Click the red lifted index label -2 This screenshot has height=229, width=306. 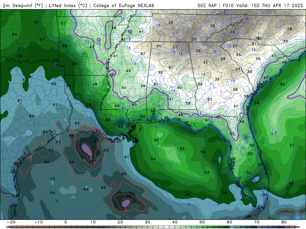[108, 144]
